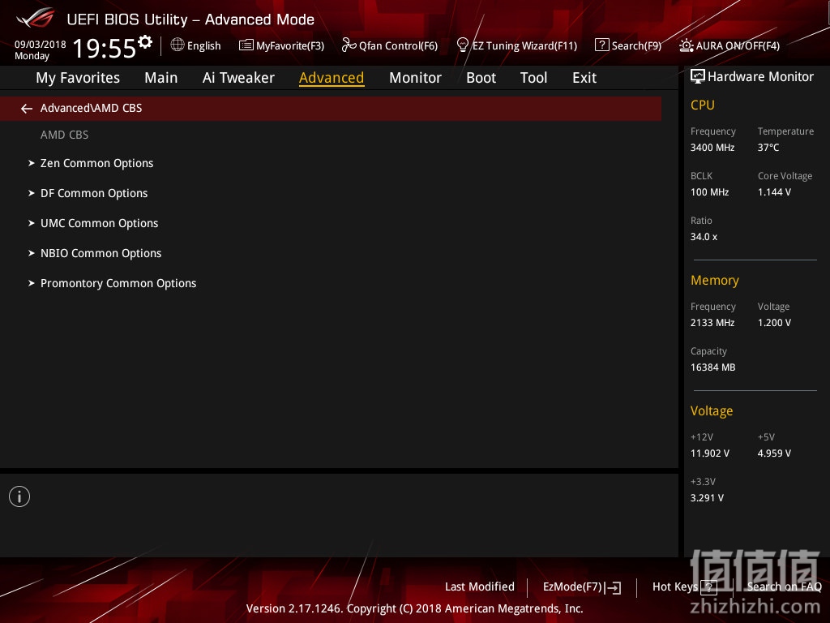This screenshot has width=830, height=623.
Task: Open the NBIO Common Options submenu
Action: [101, 253]
